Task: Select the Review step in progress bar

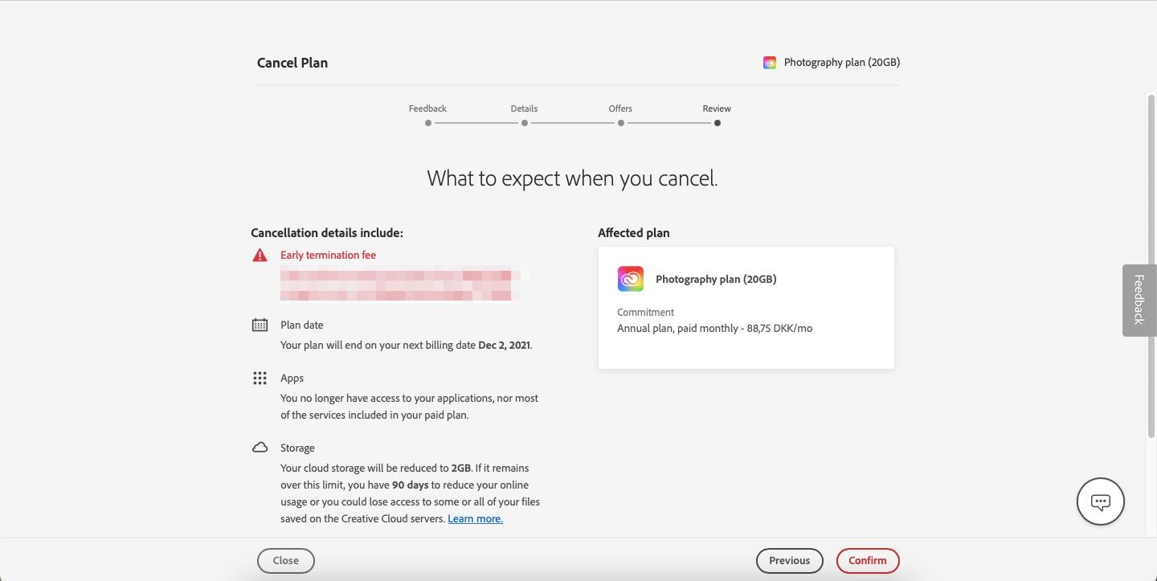Action: click(x=717, y=115)
